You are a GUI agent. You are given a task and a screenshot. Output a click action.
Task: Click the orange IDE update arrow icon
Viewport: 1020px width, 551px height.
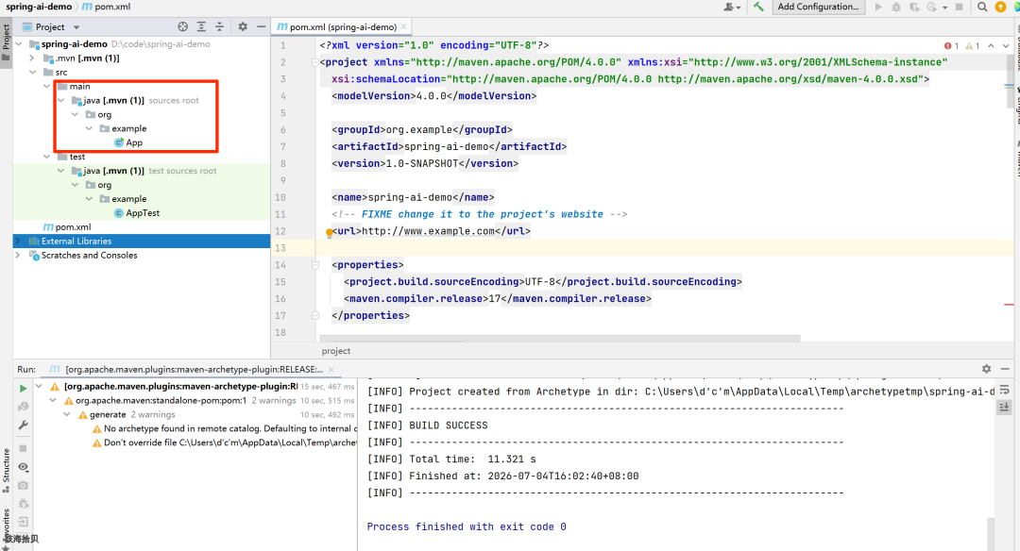(x=1000, y=7)
